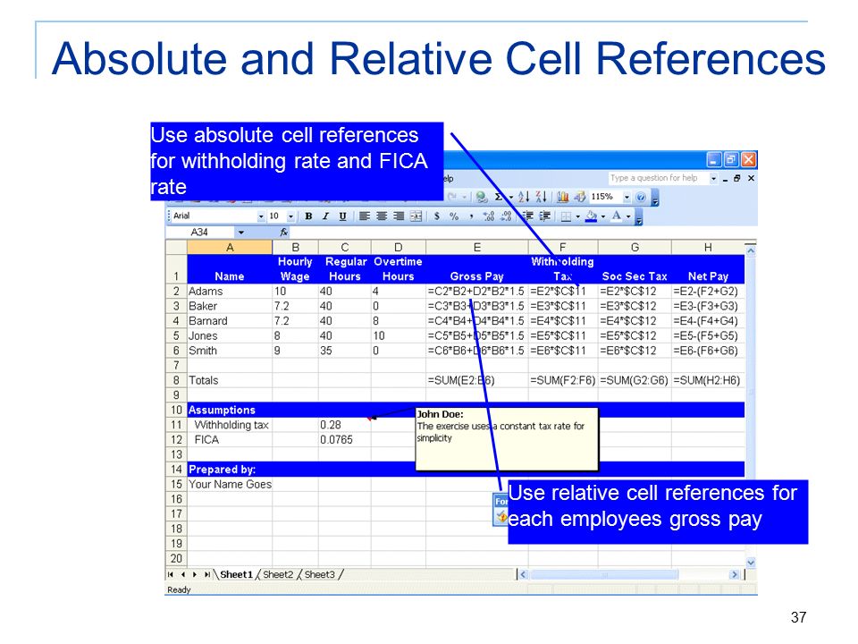Apply Percent style

(x=454, y=216)
